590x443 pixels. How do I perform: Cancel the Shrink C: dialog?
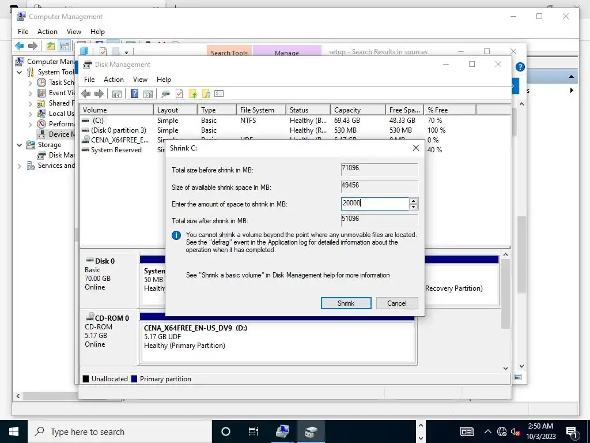(396, 303)
